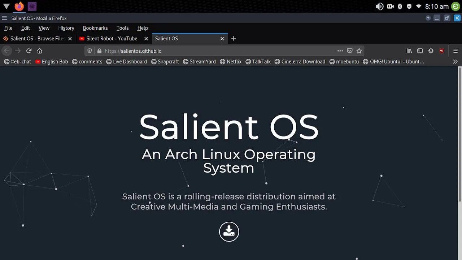Open the window menu hamburger in title bar
This screenshot has width=462, height=260.
(x=4, y=18)
